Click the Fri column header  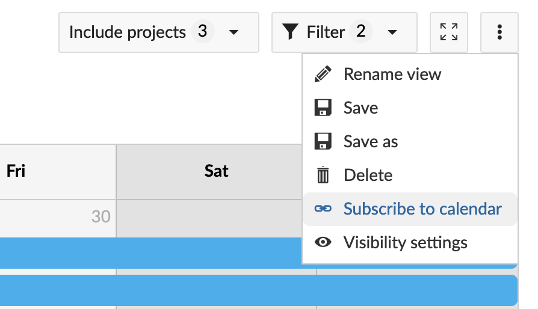pyautogui.click(x=16, y=171)
